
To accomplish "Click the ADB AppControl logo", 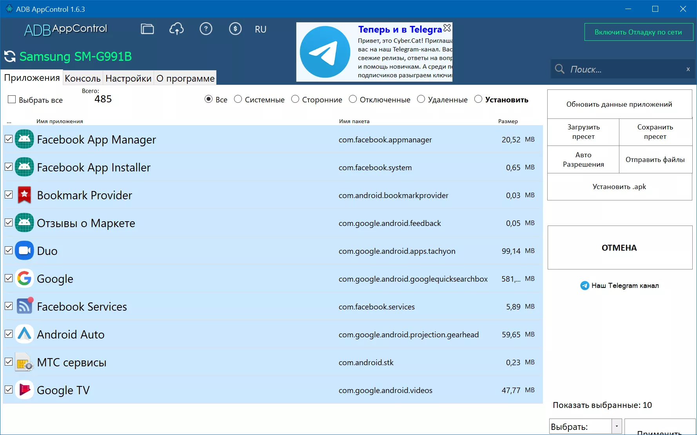I will 65,29.
